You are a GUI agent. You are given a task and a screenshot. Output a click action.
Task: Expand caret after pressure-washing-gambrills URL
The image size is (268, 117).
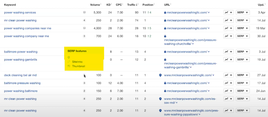point(191,67)
